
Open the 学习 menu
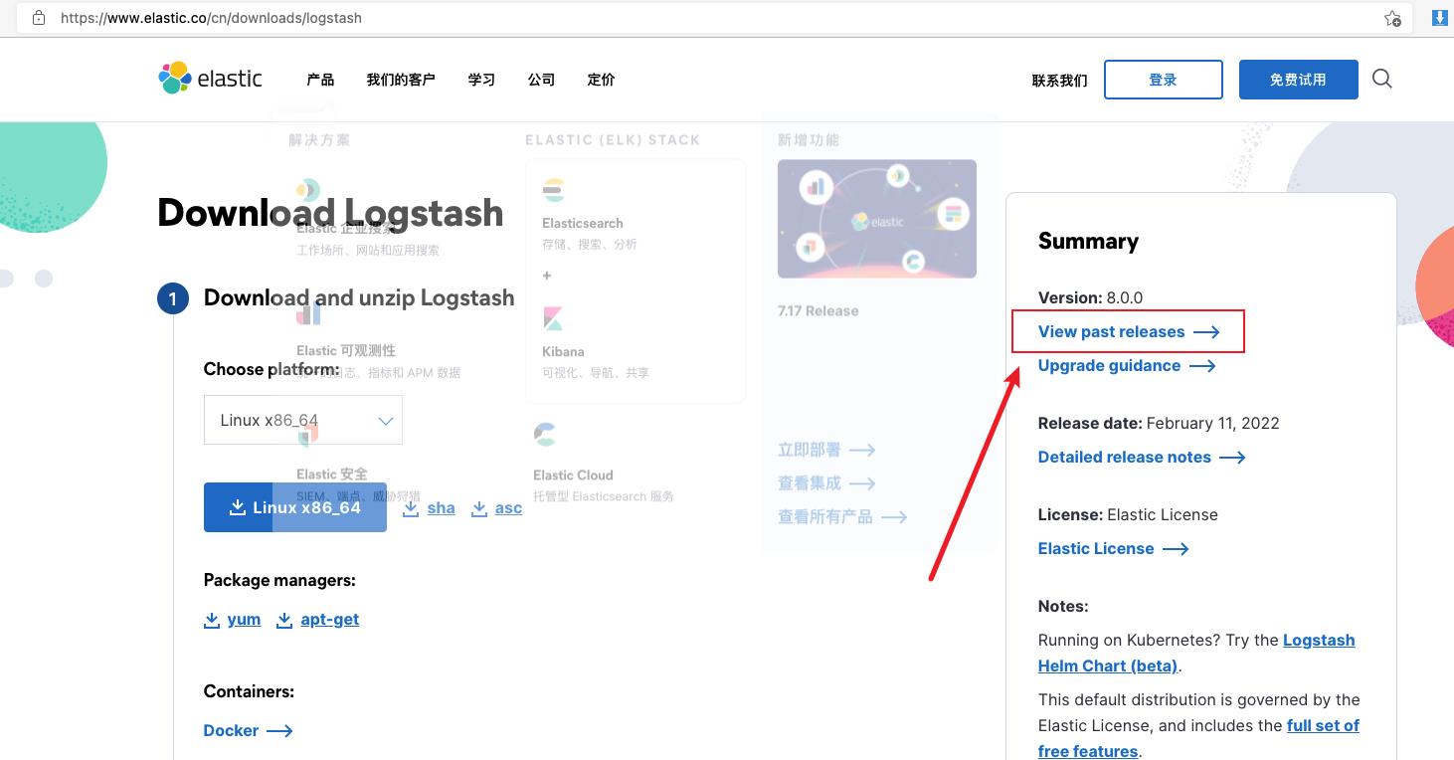481,80
